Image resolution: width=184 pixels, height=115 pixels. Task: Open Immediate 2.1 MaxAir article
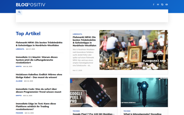click(36, 60)
